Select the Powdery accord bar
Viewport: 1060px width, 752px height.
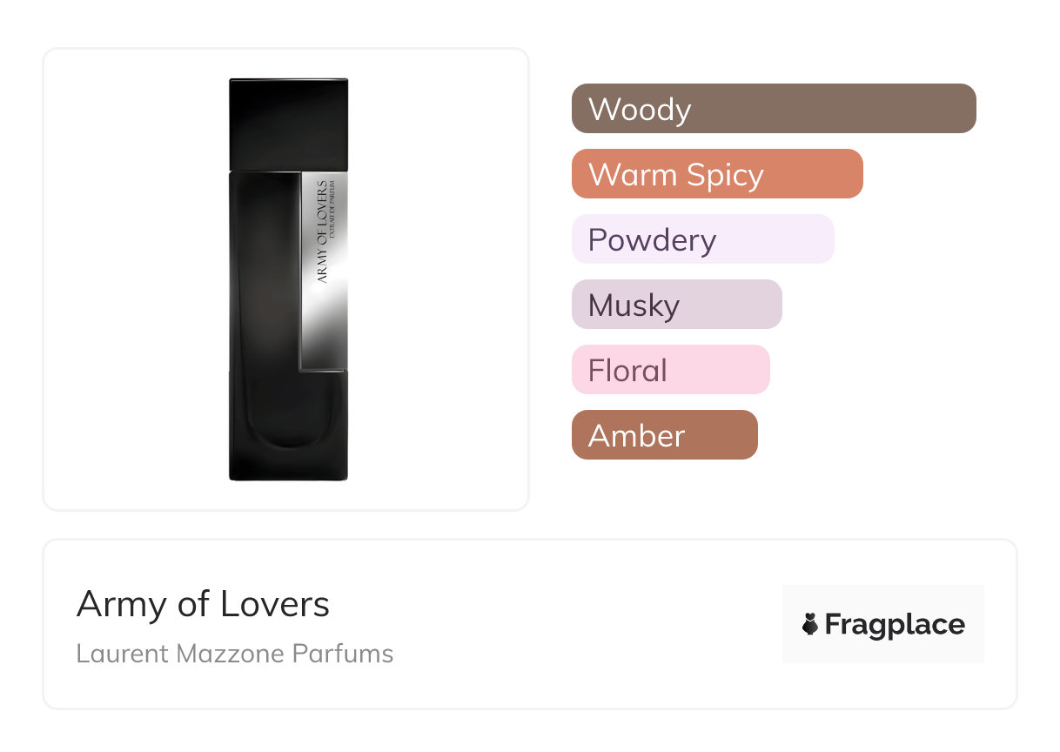[702, 239]
